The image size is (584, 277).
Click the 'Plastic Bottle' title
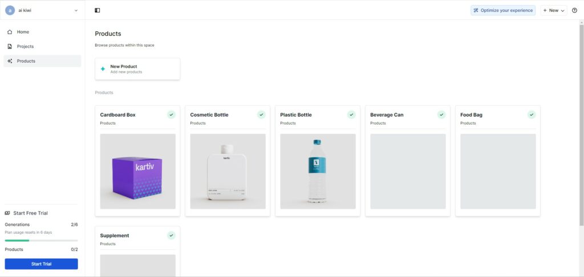(x=296, y=115)
